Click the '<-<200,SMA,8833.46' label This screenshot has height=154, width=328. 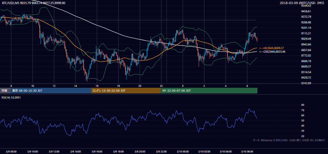coord(272,52)
